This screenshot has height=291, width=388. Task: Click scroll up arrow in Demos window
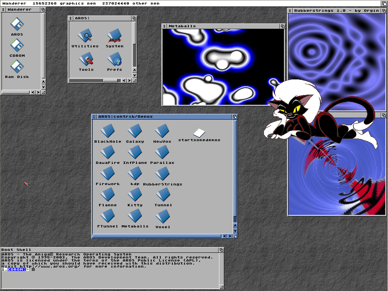click(235, 226)
